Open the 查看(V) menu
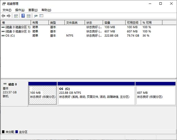This screenshot has height=140, width=177. pyautogui.click(x=33, y=10)
